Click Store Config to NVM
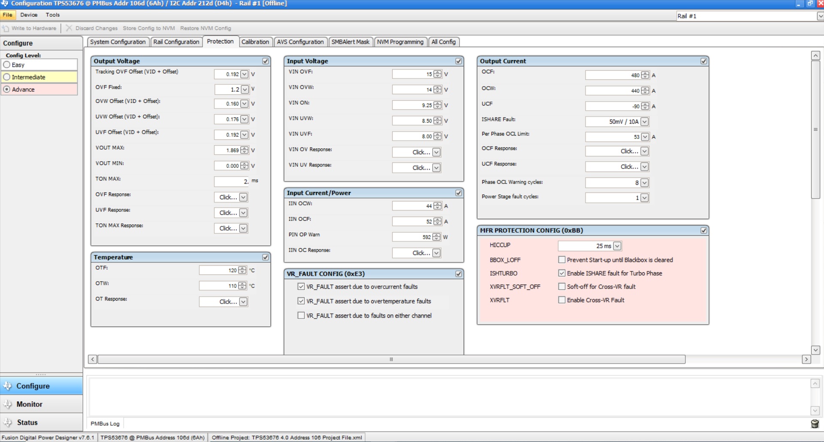Image resolution: width=824 pixels, height=442 pixels. [148, 28]
